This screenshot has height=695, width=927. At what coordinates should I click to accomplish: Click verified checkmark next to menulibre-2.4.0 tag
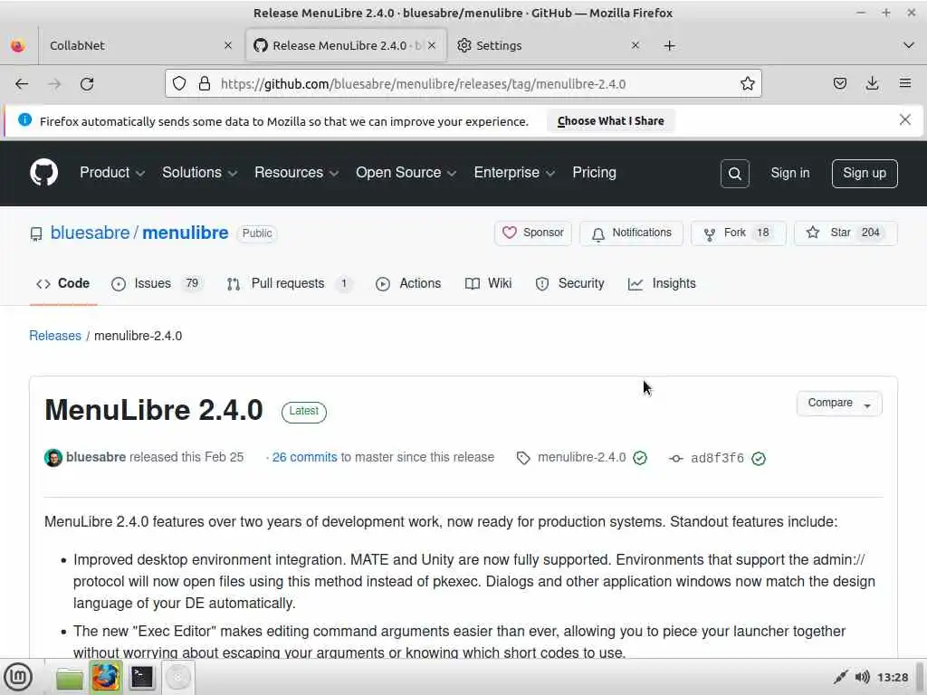[640, 458]
